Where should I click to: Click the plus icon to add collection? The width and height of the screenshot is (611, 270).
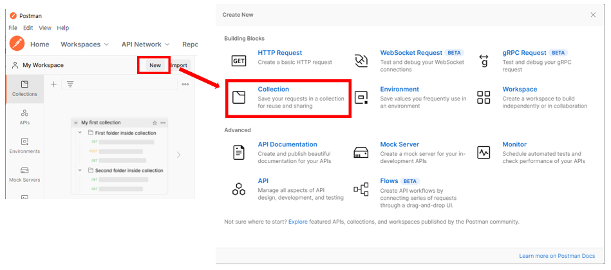pyautogui.click(x=54, y=84)
